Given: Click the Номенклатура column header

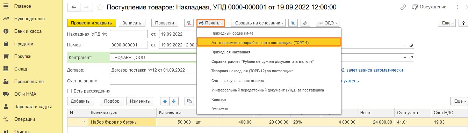Looking at the screenshot, I should (x=122, y=113).
